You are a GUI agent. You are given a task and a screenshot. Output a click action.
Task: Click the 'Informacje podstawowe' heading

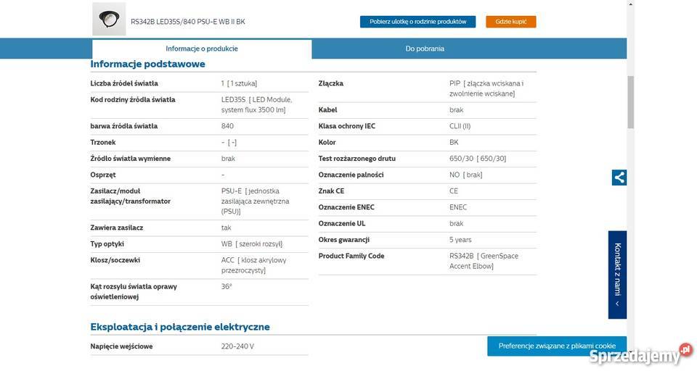[147, 64]
